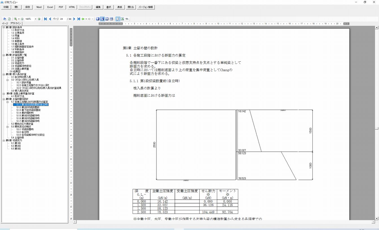Select 5.1.4 最終掘削時 outline item
The image size is (379, 230).
tap(25, 113)
